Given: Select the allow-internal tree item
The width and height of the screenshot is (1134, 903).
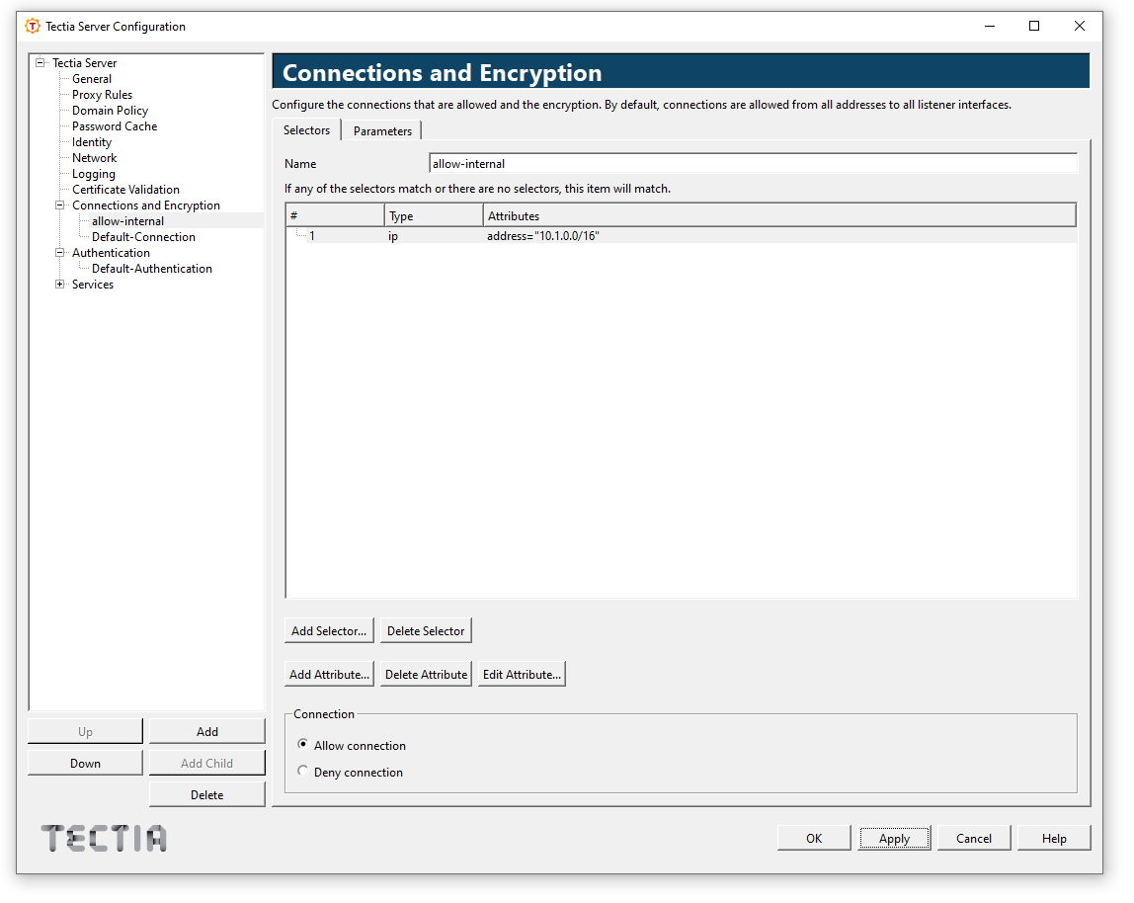Looking at the screenshot, I should tap(128, 221).
